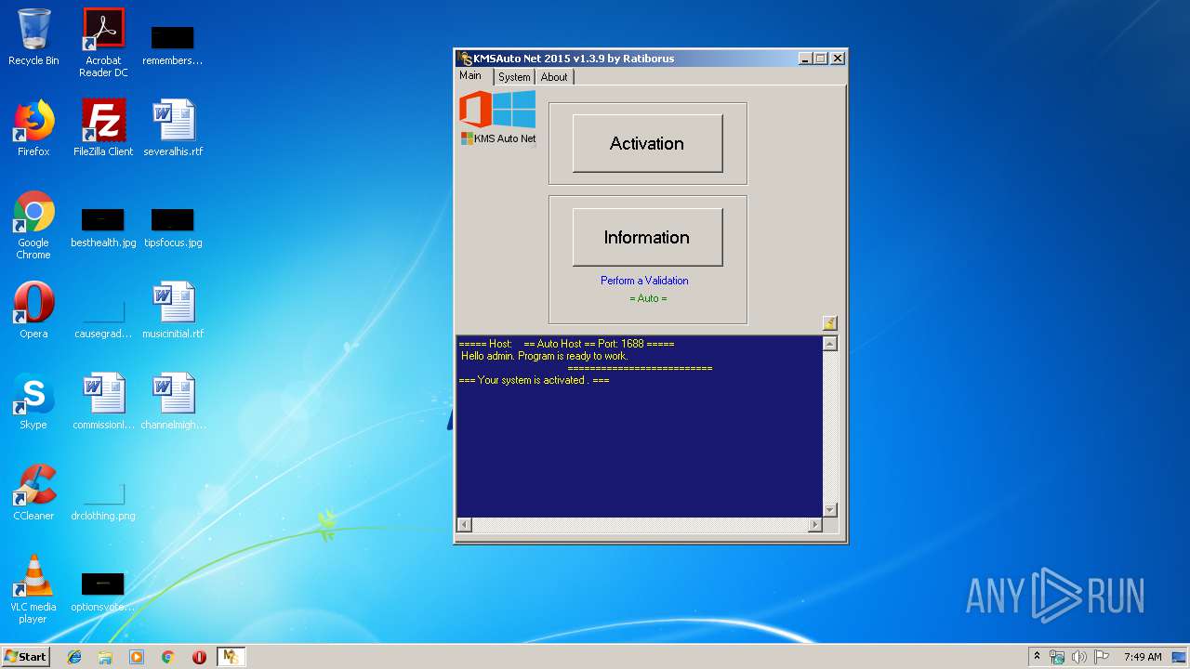The width and height of the screenshot is (1190, 669).
Task: Select the severalhis.rtf document icon
Action: [173, 128]
